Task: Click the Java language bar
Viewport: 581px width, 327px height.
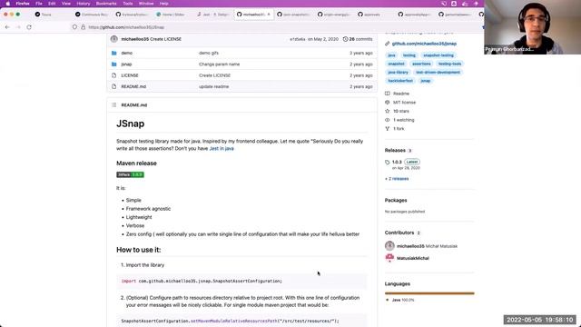Action: click(429, 293)
